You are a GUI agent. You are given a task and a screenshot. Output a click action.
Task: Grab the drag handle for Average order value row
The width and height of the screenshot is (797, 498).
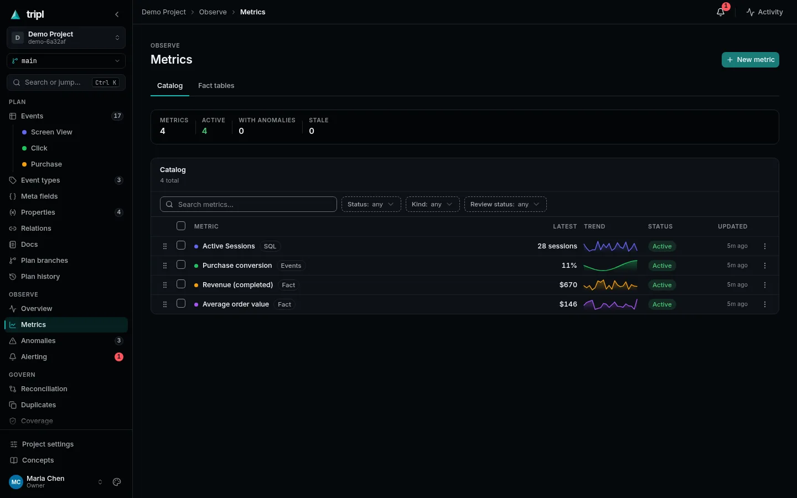pyautogui.click(x=165, y=304)
